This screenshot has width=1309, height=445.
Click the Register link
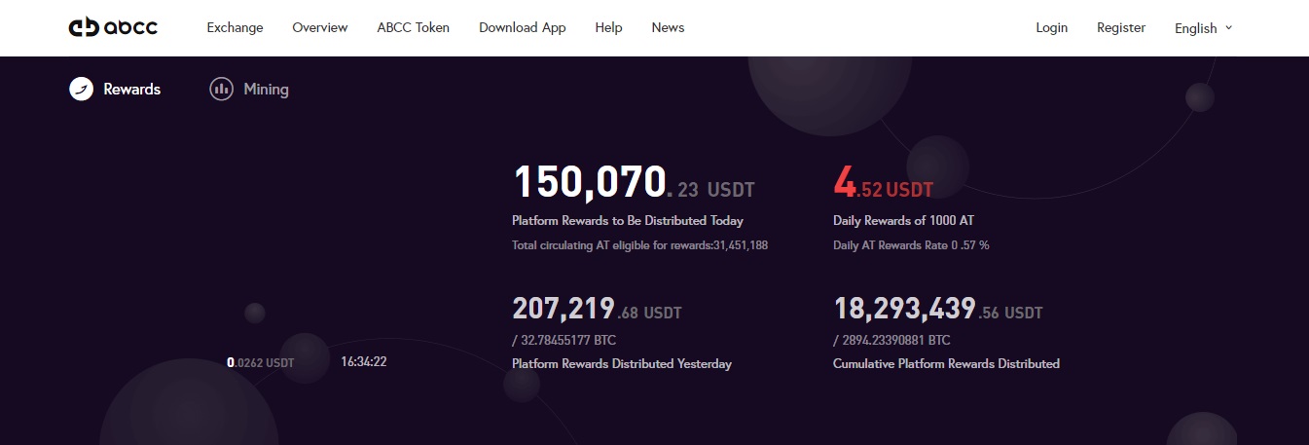click(1121, 27)
